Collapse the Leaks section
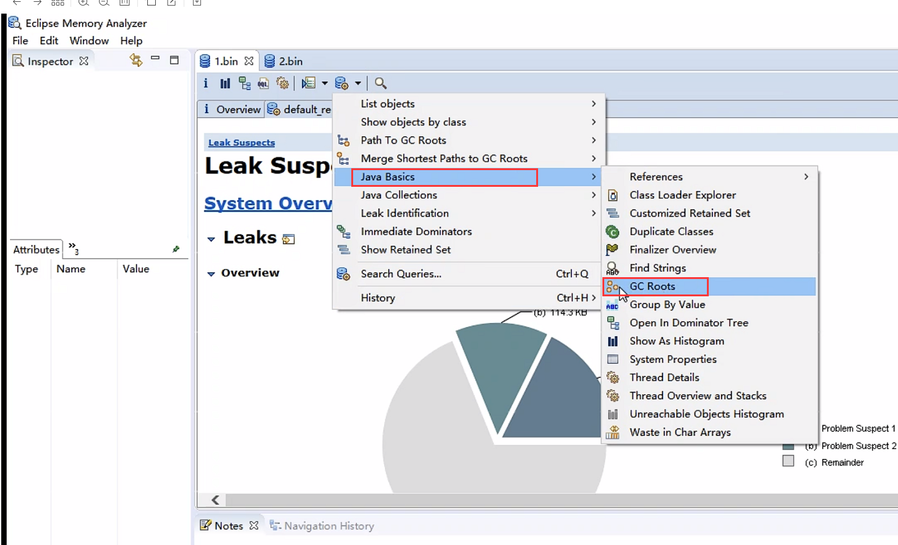The height and width of the screenshot is (545, 898). [x=211, y=239]
